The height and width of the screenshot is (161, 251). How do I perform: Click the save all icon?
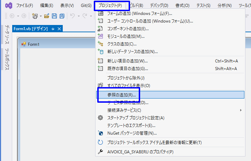pos(62,16)
